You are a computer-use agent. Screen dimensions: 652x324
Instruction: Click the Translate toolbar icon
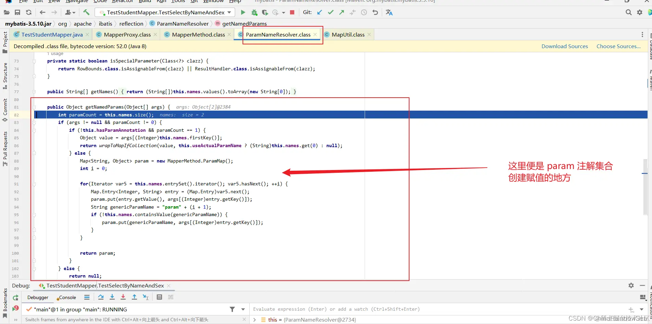[389, 13]
